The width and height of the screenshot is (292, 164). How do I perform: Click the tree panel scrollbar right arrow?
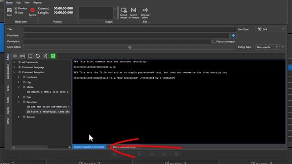tap(69, 147)
